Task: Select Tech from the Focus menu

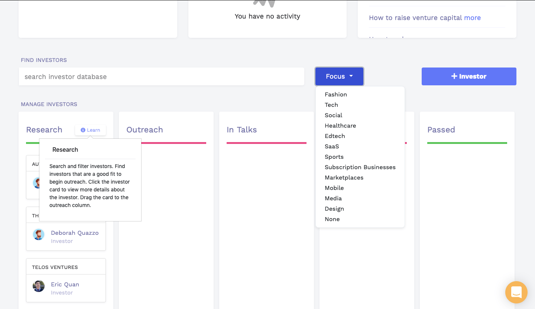Action: pyautogui.click(x=331, y=105)
